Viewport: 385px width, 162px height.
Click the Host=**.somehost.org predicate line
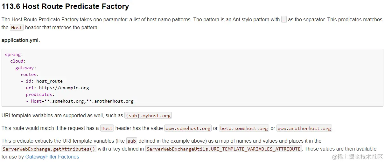[x=80, y=101]
